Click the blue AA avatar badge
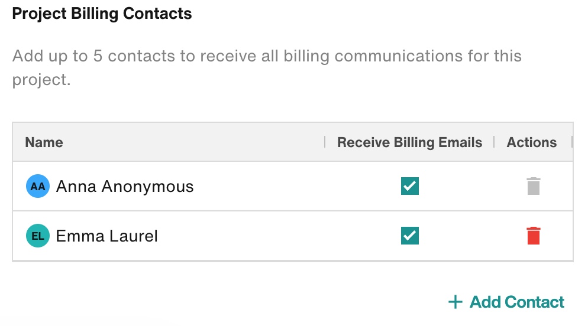Image resolution: width=588 pixels, height=326 pixels. click(x=38, y=186)
